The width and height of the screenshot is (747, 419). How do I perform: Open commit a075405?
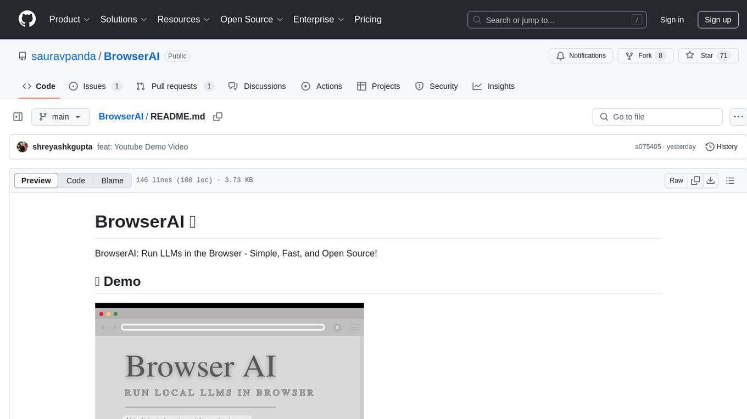pos(648,147)
